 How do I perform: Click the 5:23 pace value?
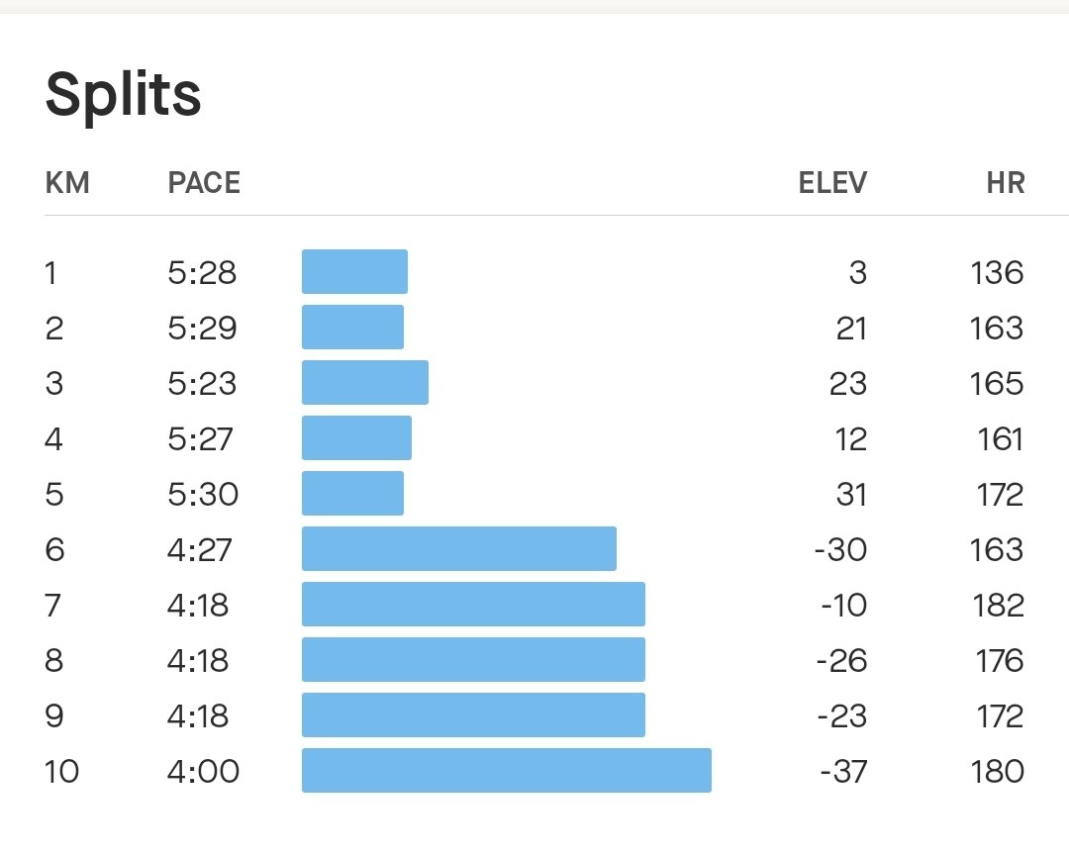click(203, 383)
